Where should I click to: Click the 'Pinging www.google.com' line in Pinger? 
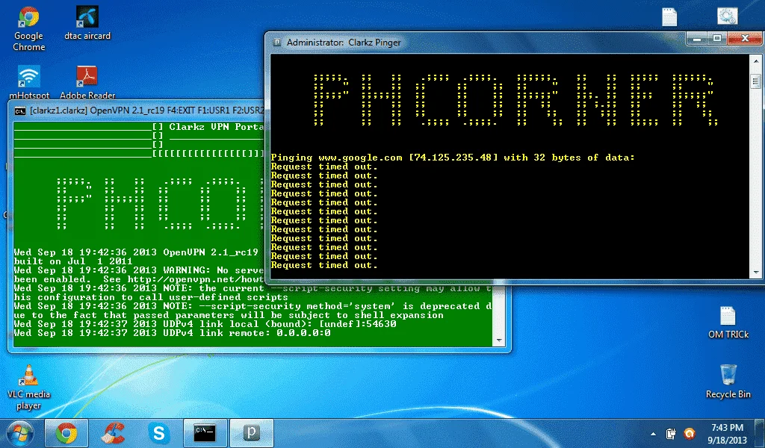pos(453,158)
